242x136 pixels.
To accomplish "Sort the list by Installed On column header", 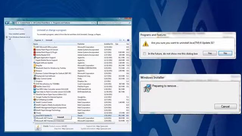I will 109,44.
